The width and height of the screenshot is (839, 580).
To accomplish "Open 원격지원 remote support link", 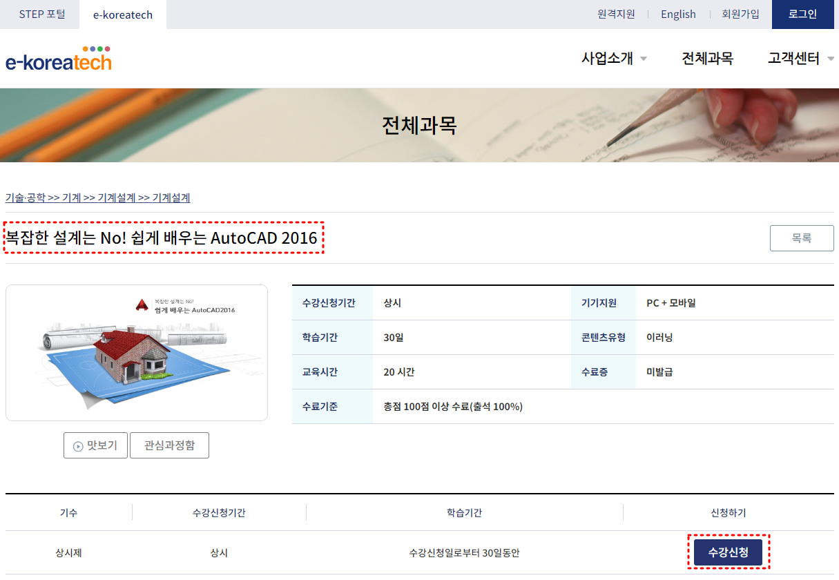I will 616,14.
